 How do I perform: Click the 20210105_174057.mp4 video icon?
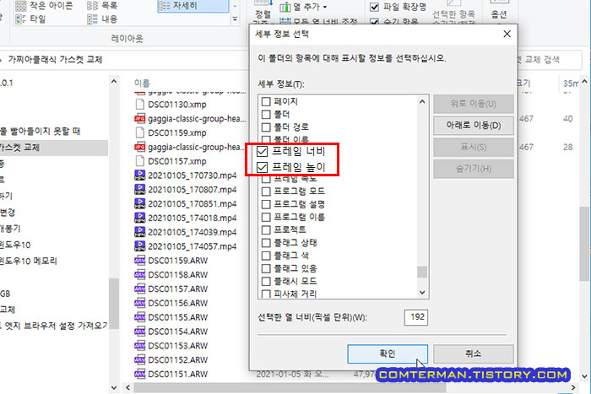point(140,246)
